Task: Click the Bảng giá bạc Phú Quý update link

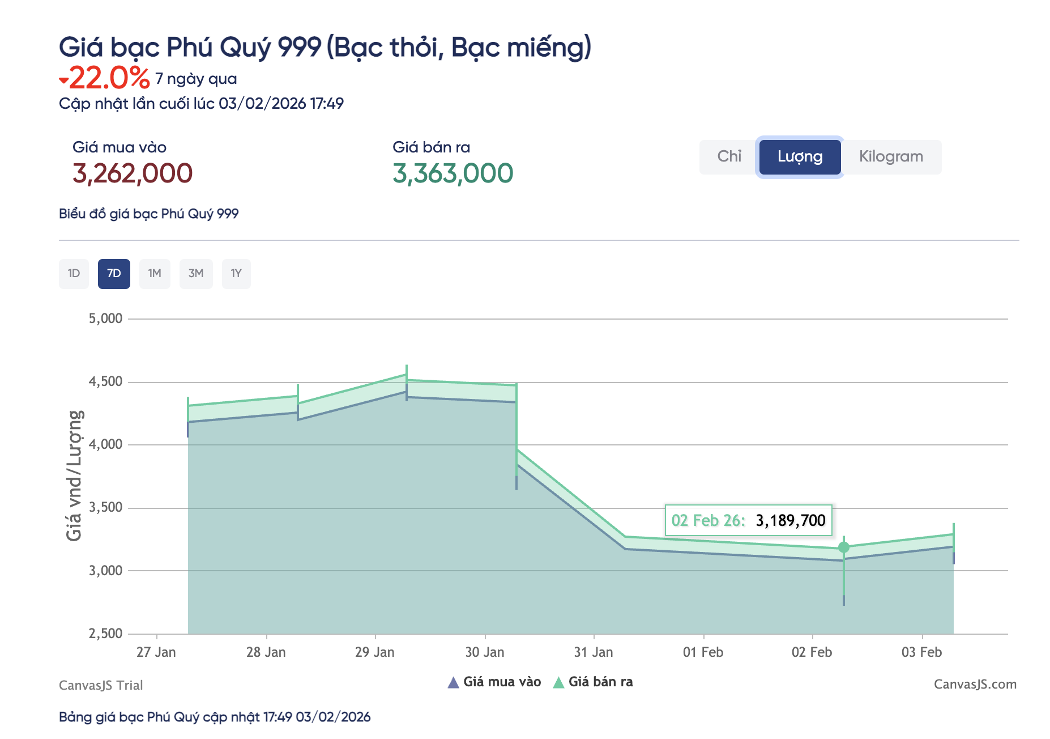Action: tap(215, 717)
